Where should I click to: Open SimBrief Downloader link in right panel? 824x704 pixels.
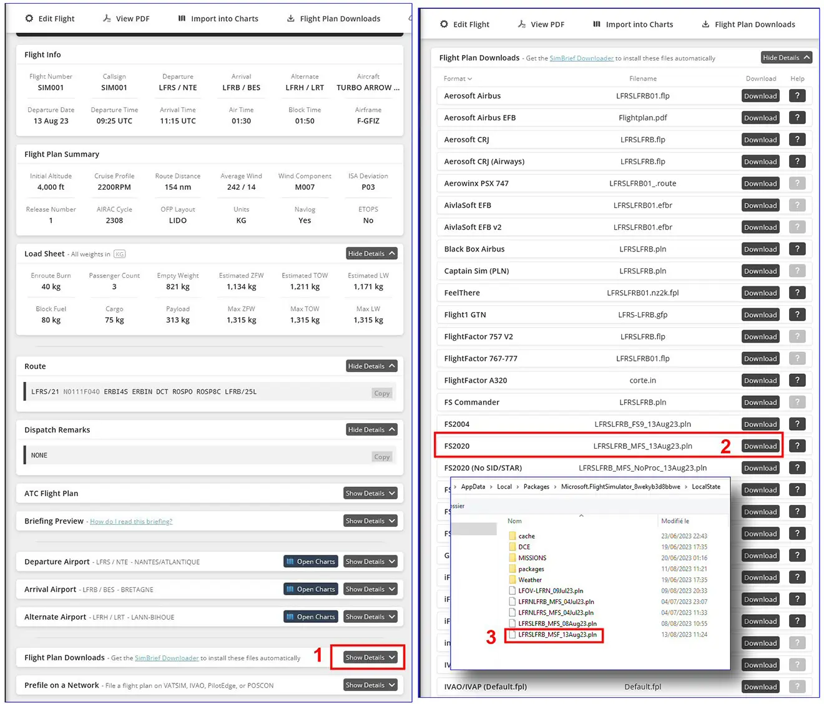pyautogui.click(x=581, y=58)
